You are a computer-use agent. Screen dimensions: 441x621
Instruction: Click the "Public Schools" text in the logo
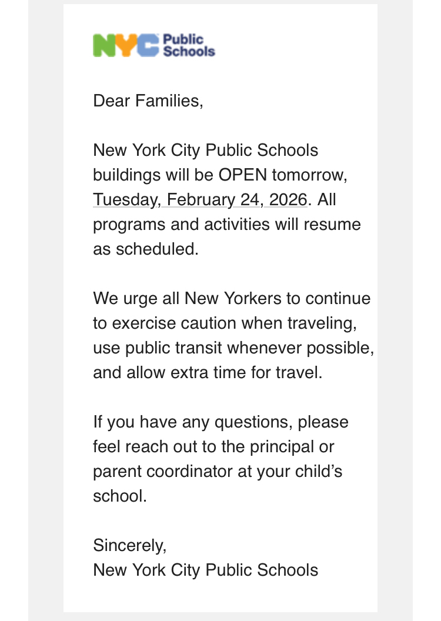coord(188,45)
